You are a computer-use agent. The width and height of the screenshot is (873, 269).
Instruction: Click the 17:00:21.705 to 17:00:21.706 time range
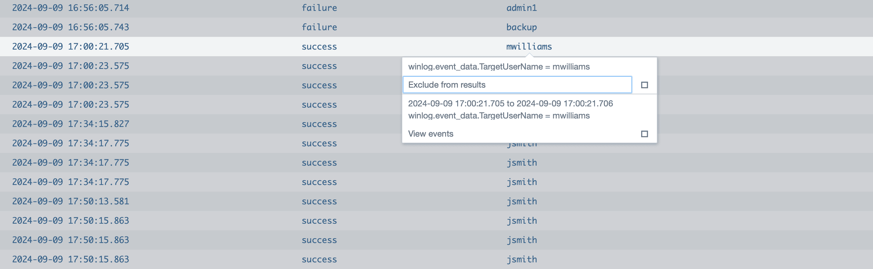click(510, 103)
